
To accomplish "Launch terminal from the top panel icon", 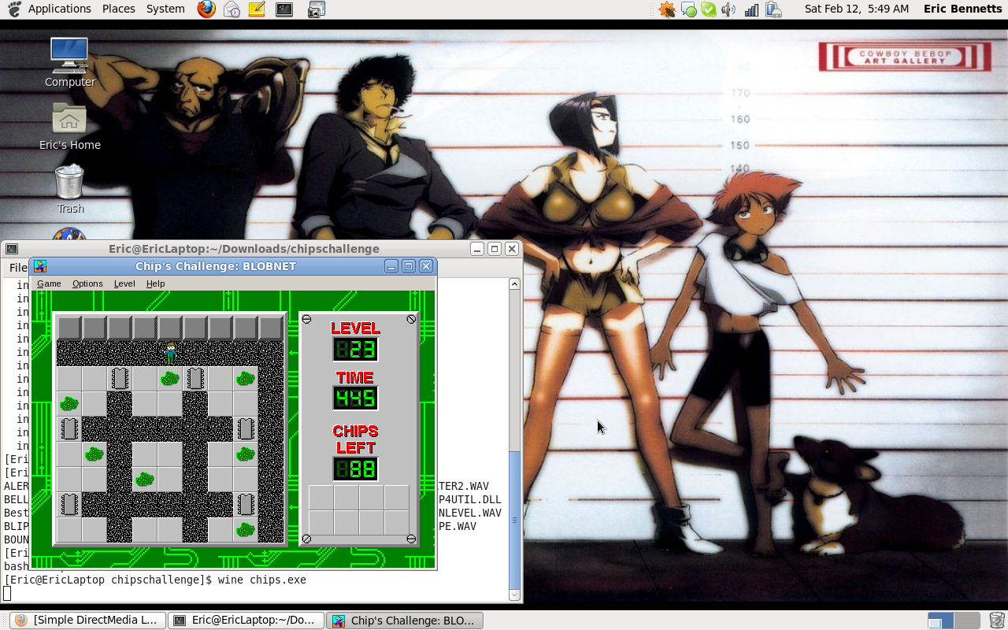I will 284,9.
